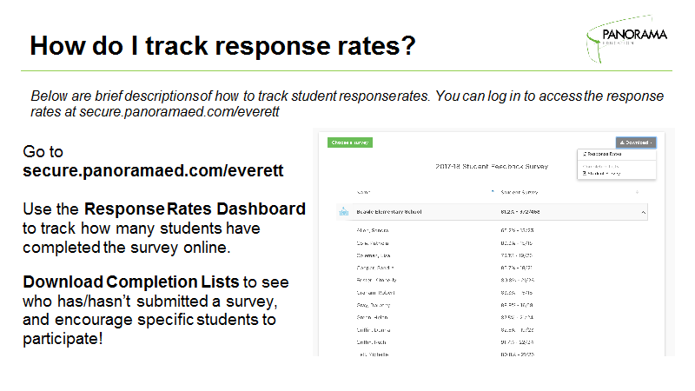695x391 pixels.
Task: Click the bold Response Rates Dashboard text
Action: click(195, 209)
